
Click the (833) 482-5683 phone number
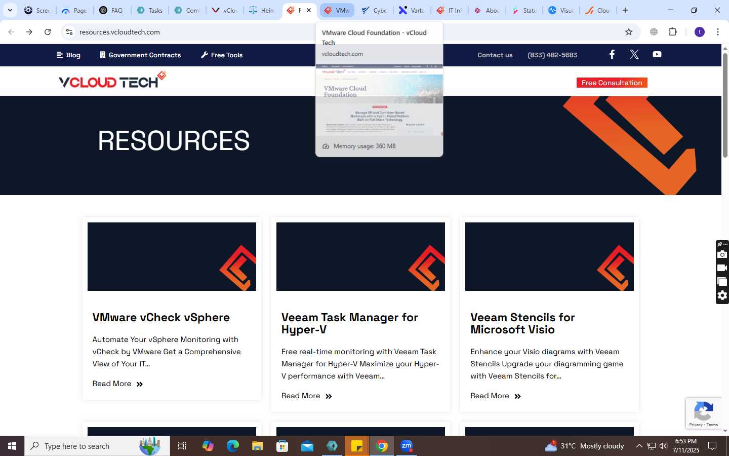click(552, 55)
